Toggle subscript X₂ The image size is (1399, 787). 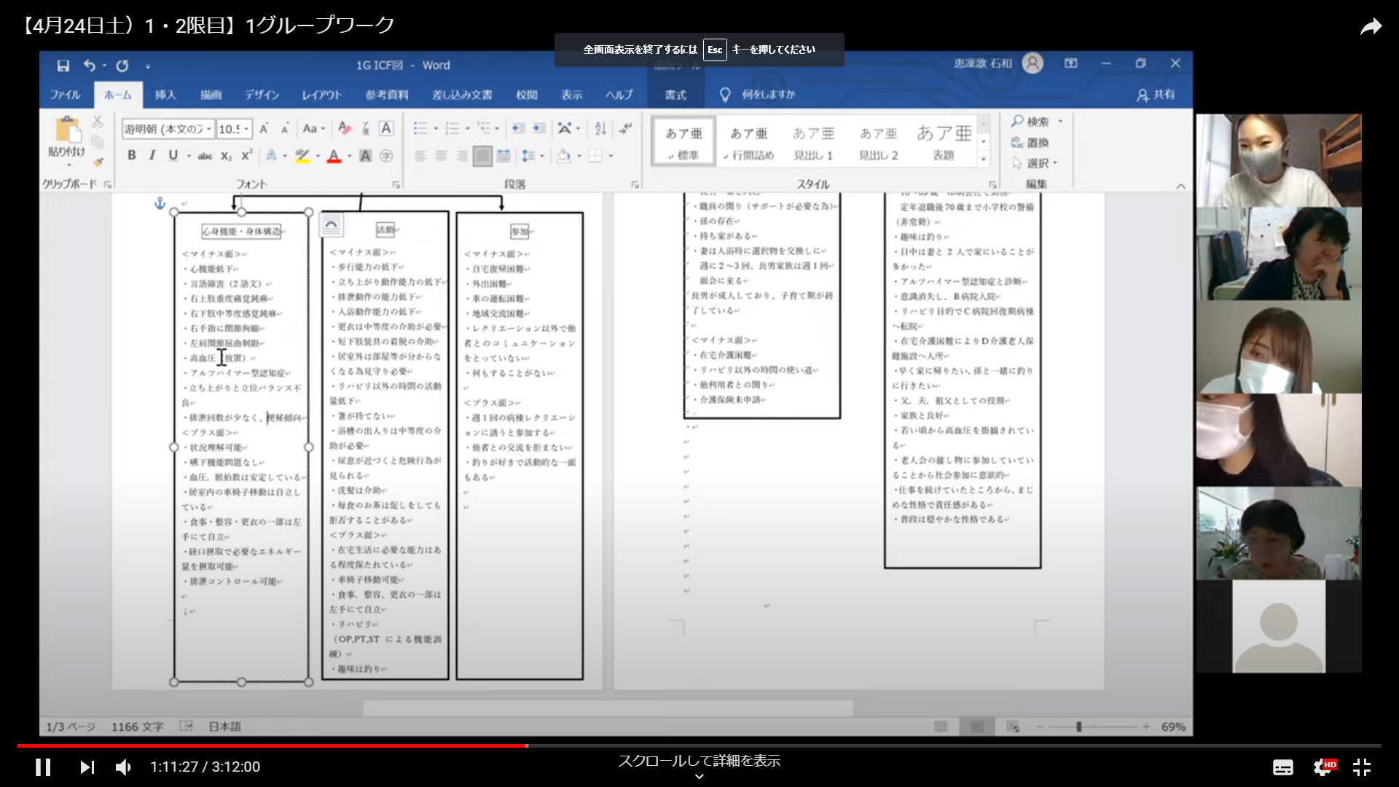(227, 155)
